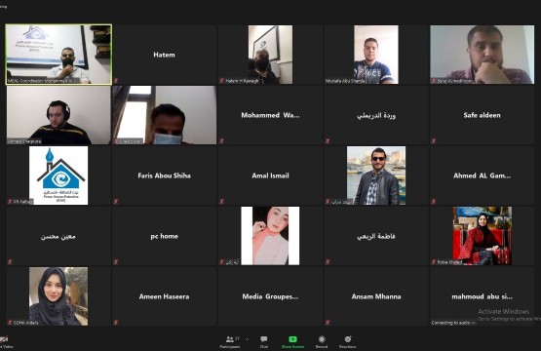Select the Media Groupes participant tile
Screen dimensions: 541x351
click(270, 296)
